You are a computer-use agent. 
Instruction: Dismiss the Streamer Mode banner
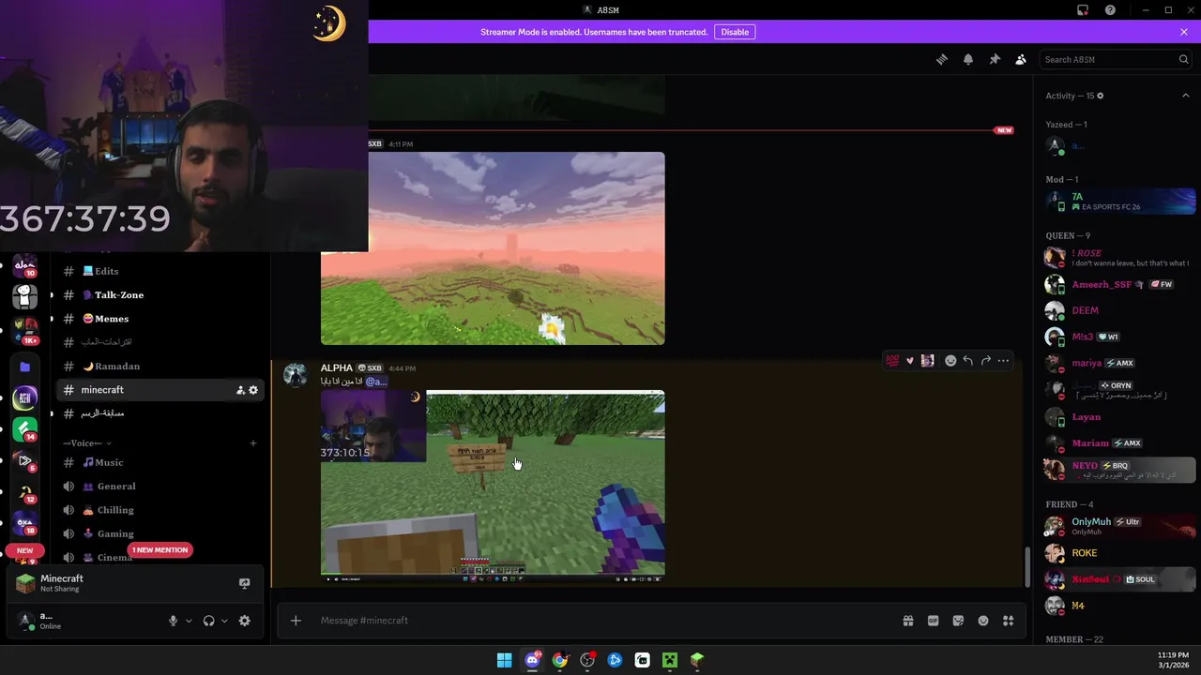pyautogui.click(x=1184, y=32)
